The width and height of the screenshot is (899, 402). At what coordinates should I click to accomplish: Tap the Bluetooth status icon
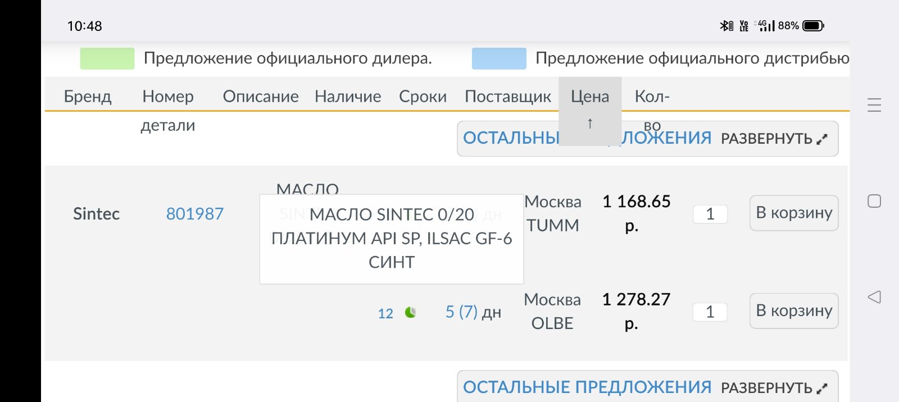(x=727, y=26)
